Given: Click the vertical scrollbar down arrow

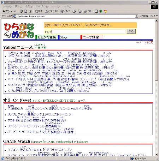Looking at the screenshot, I should [156, 154].
